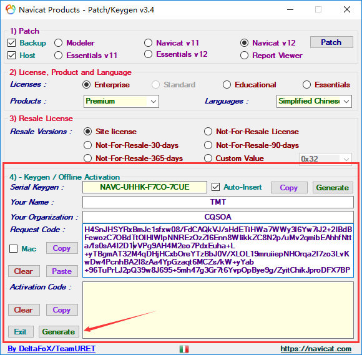Choose Not-For-Resale-90-days option
This screenshot has height=355, width=362.
[208, 145]
